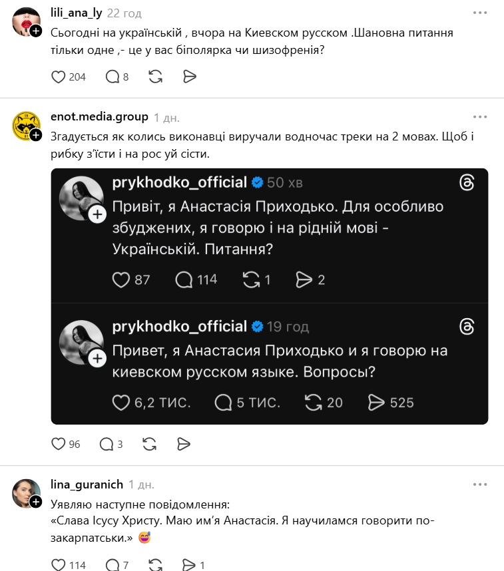Open the comment icon on enot.media.group's post
The width and height of the screenshot is (504, 571).
point(106,443)
